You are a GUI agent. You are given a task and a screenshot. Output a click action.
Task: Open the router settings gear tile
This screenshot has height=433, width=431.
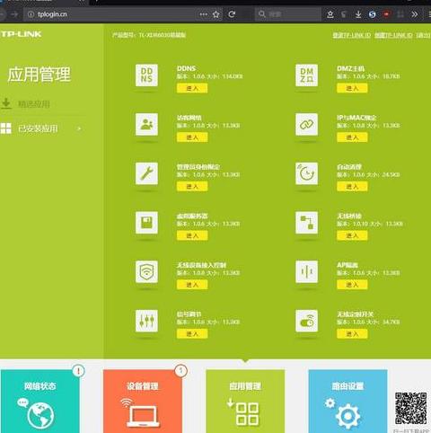coord(347,402)
